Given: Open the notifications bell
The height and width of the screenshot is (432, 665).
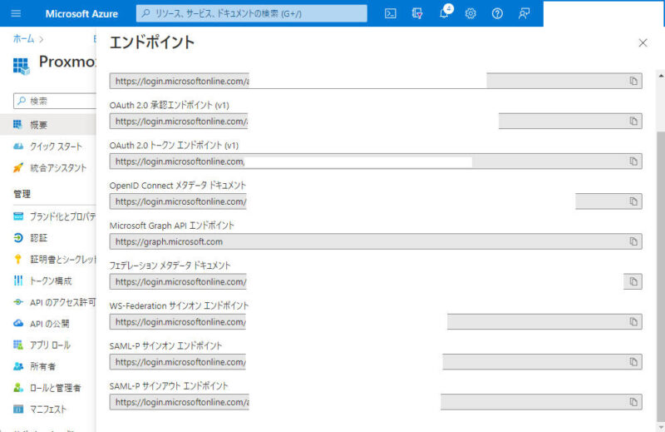Looking at the screenshot, I should click(x=444, y=13).
